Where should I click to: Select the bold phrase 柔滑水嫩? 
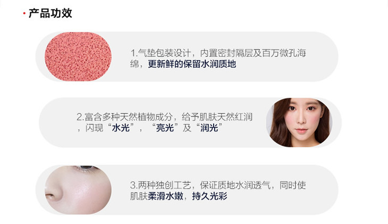(x=165, y=196)
